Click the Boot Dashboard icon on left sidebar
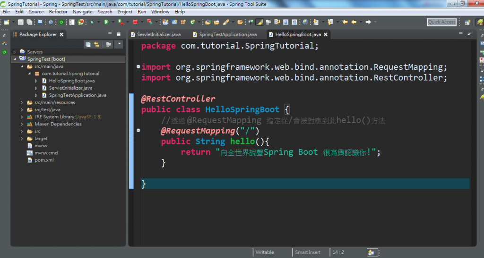This screenshot has height=258, width=484. (4, 52)
